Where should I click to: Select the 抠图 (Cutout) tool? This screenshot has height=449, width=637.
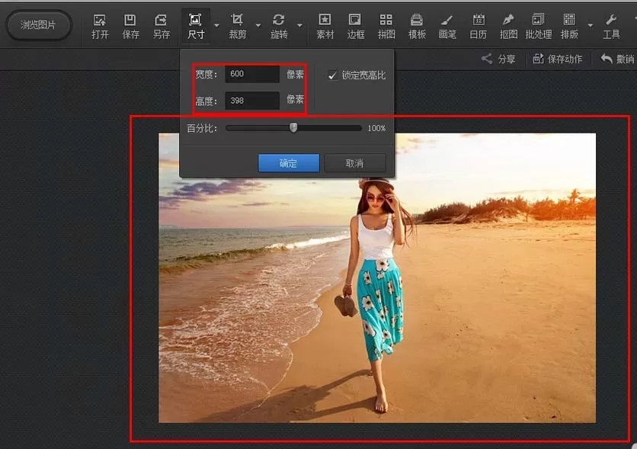509,27
